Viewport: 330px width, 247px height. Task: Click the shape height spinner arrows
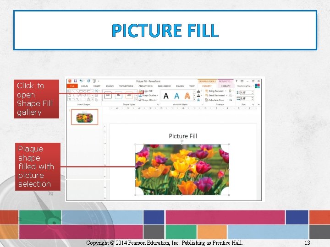(252, 92)
